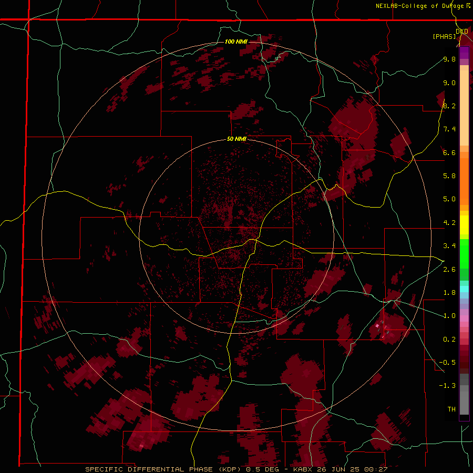
Task: Click the 50 NMI range ring label
Action: point(236,139)
